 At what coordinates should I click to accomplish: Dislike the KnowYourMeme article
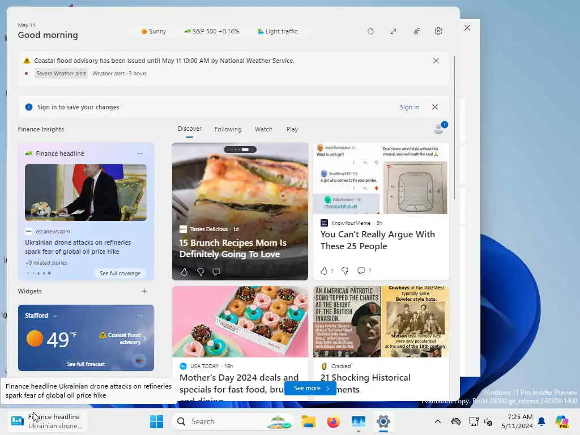pyautogui.click(x=345, y=271)
